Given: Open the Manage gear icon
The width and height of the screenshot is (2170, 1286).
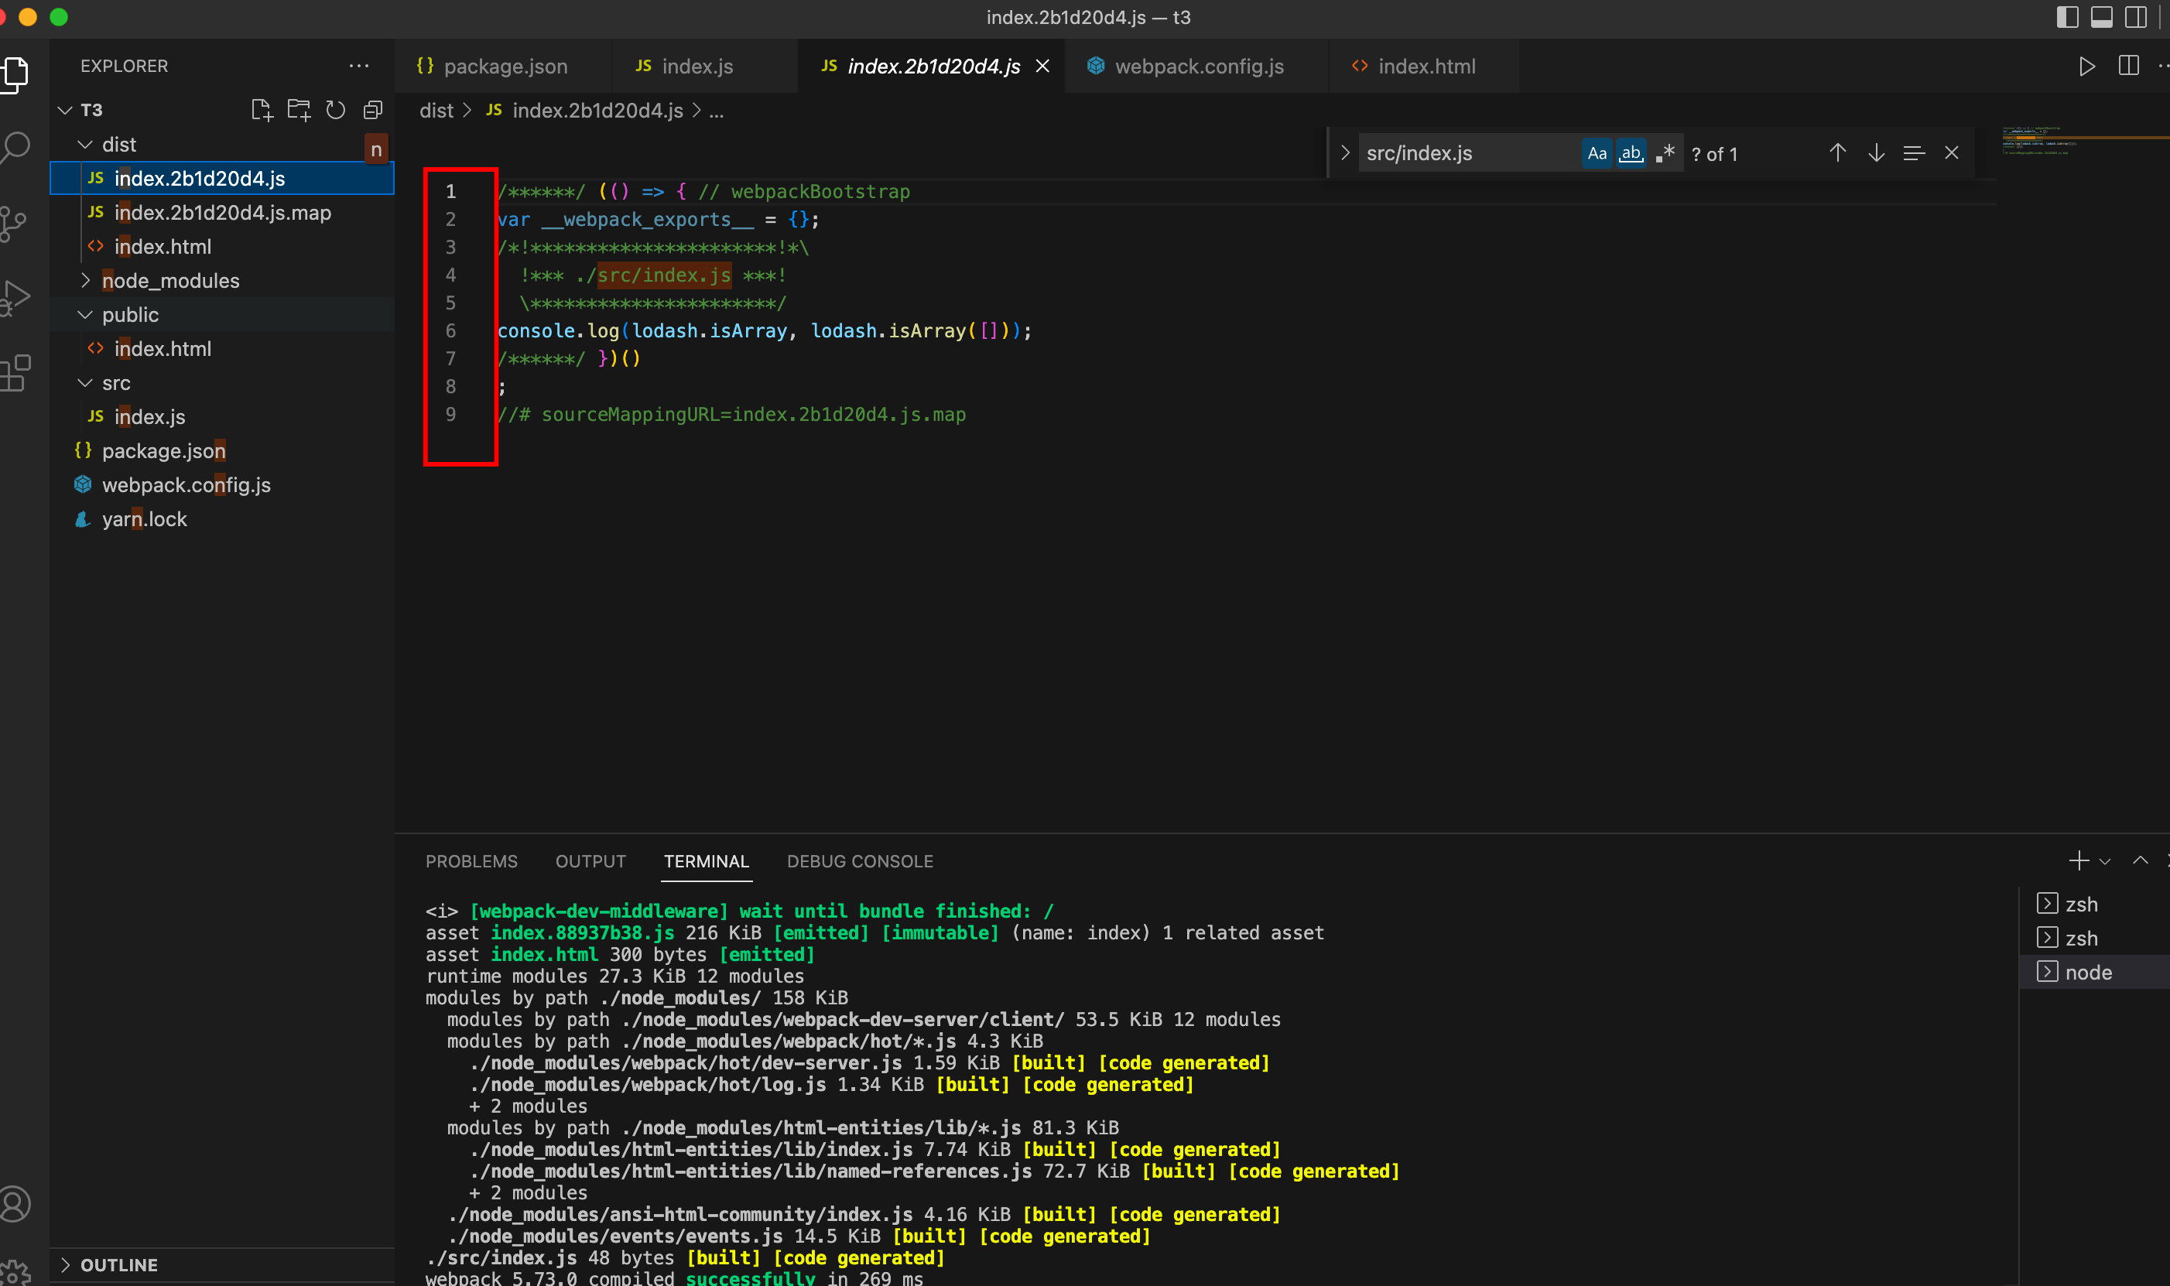Looking at the screenshot, I should [x=14, y=1272].
